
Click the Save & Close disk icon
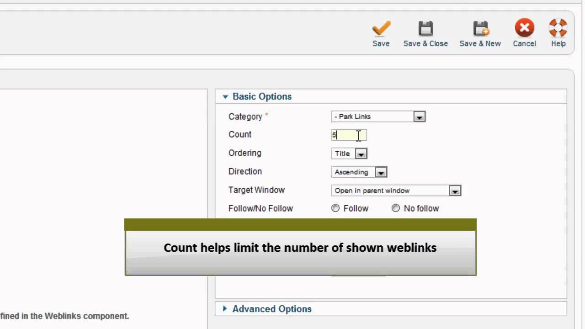point(425,28)
